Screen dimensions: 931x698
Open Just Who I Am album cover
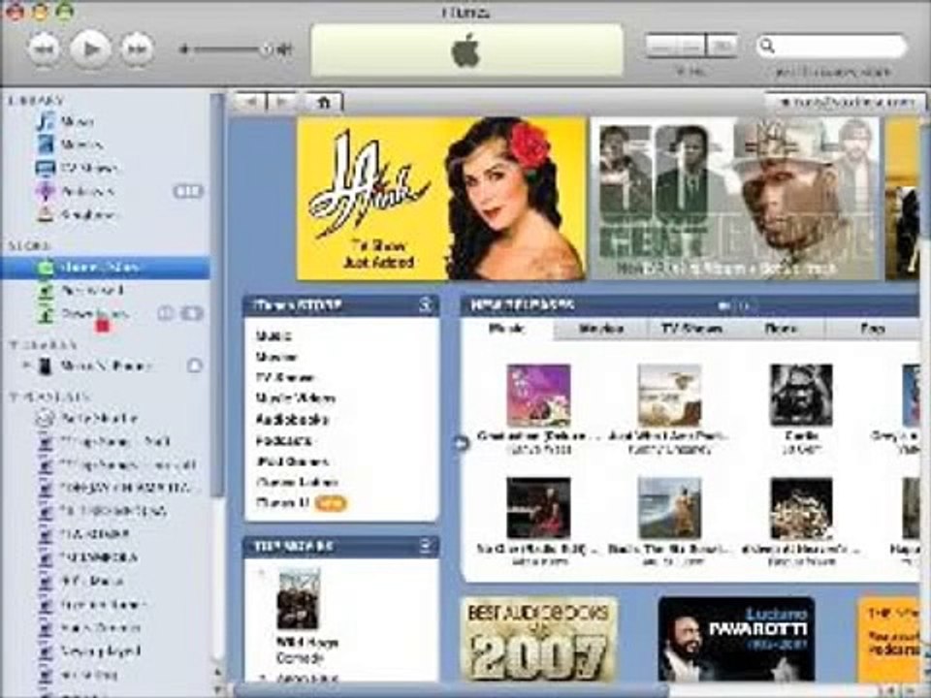[669, 396]
